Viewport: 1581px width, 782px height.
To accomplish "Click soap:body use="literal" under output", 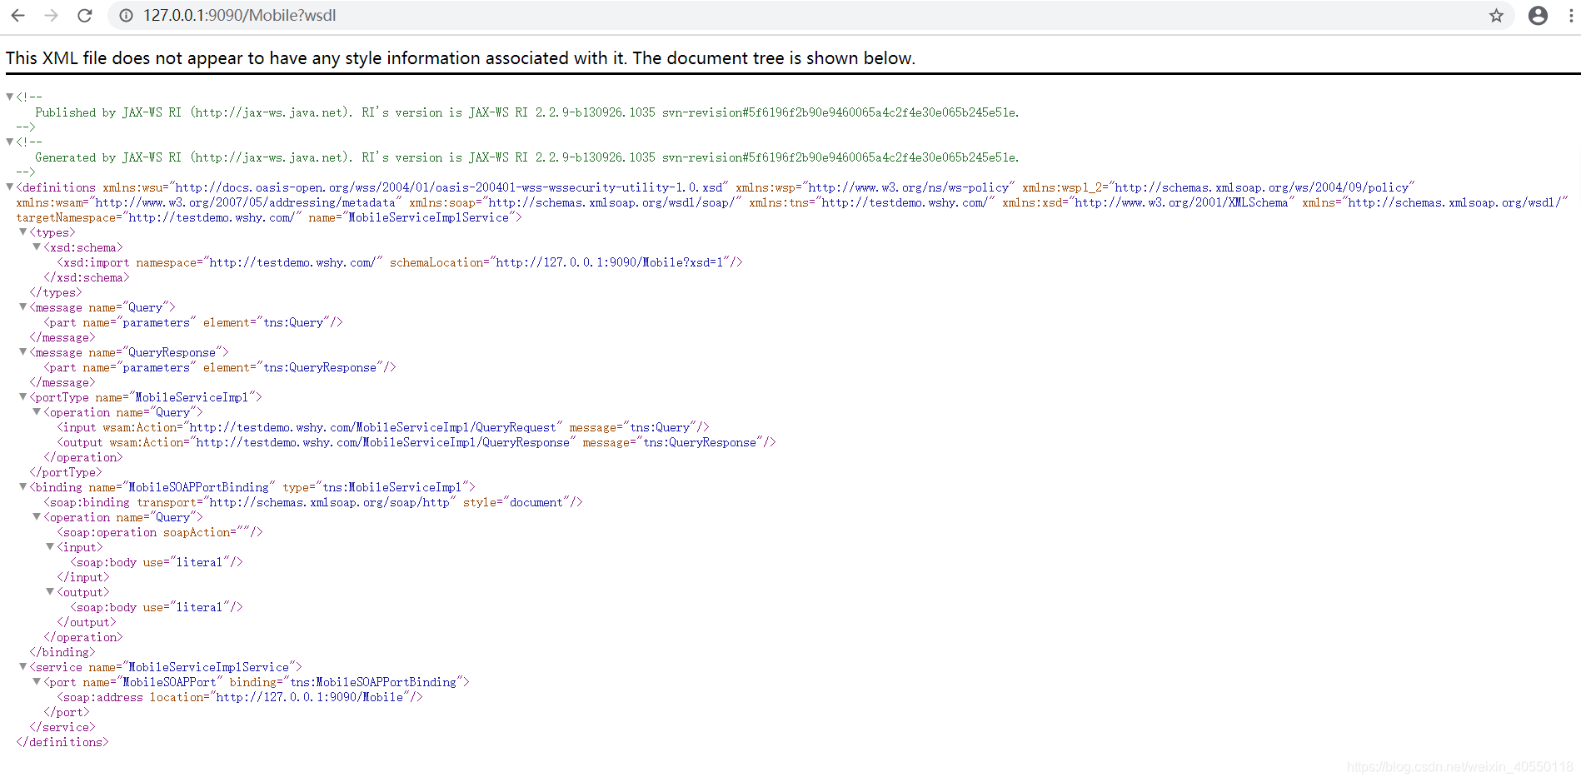I will 157,607.
